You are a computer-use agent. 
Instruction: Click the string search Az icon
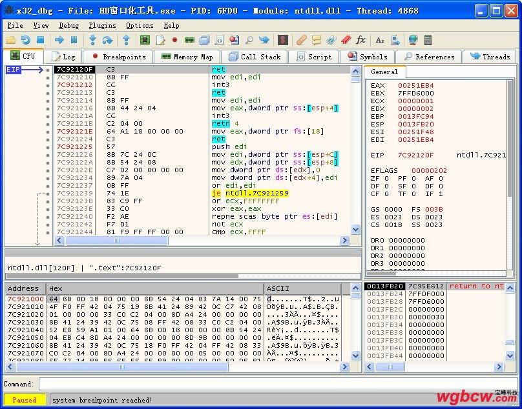[x=380, y=40]
